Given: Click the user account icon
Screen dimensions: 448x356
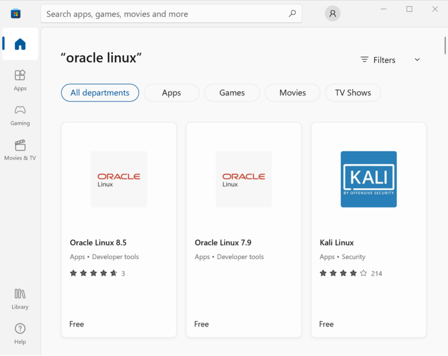Looking at the screenshot, I should [332, 13].
